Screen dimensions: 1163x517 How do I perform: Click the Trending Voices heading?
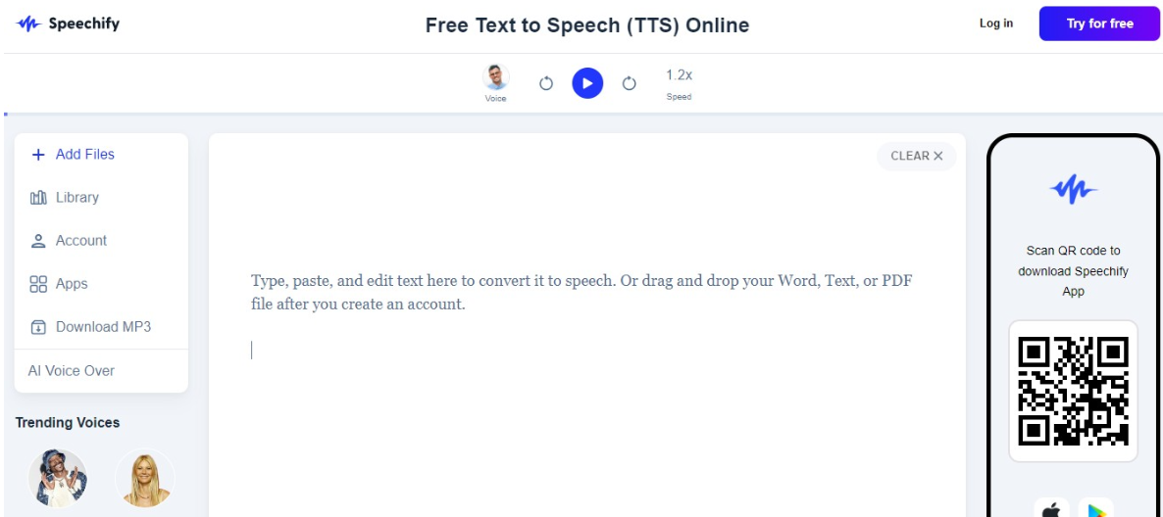tap(68, 423)
